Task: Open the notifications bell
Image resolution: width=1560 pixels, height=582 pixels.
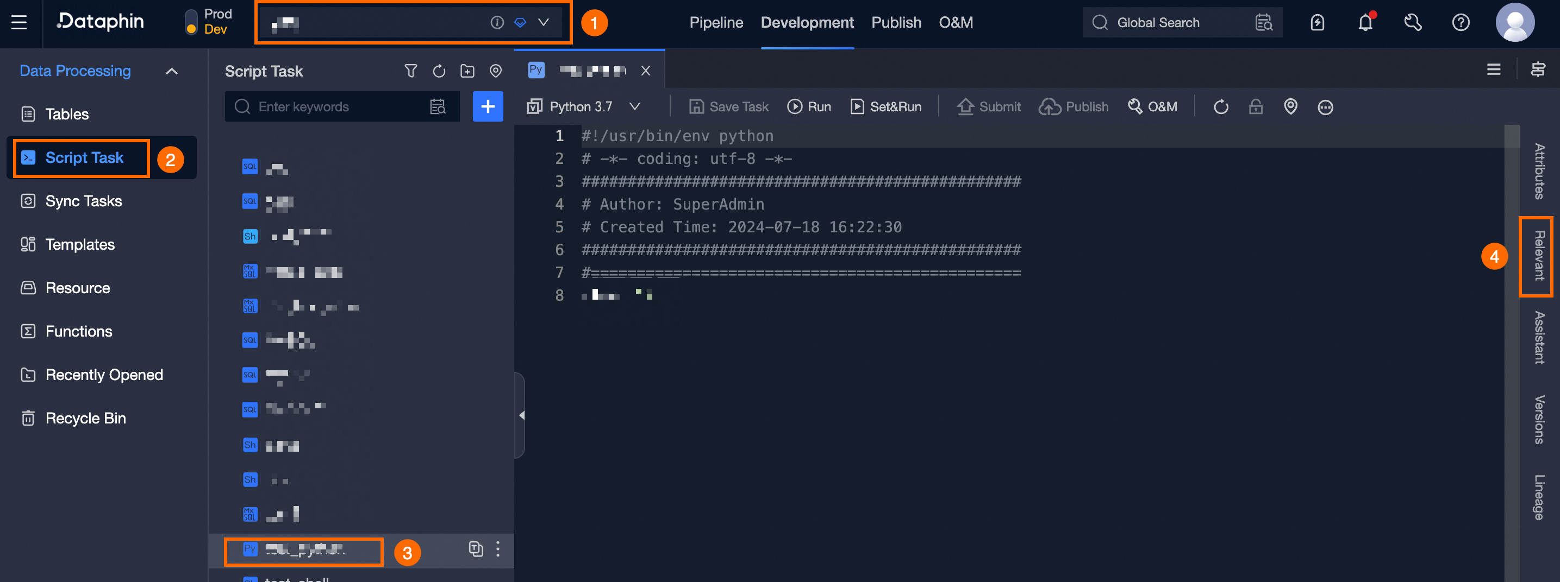Action: 1365,22
